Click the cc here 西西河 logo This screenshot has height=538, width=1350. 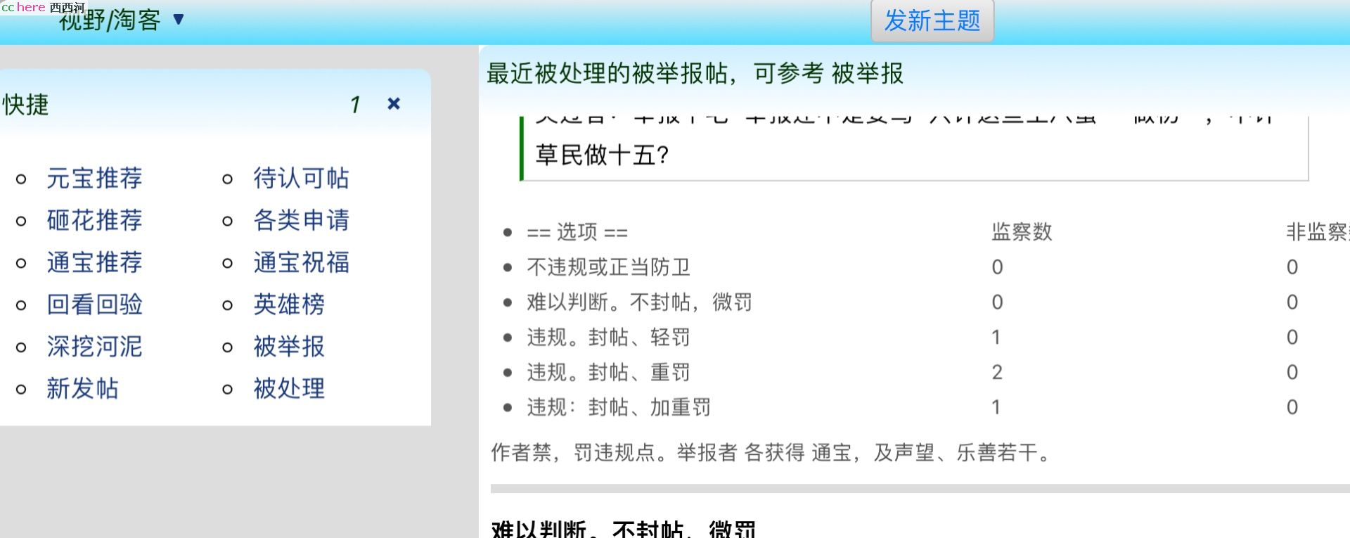pyautogui.click(x=42, y=7)
